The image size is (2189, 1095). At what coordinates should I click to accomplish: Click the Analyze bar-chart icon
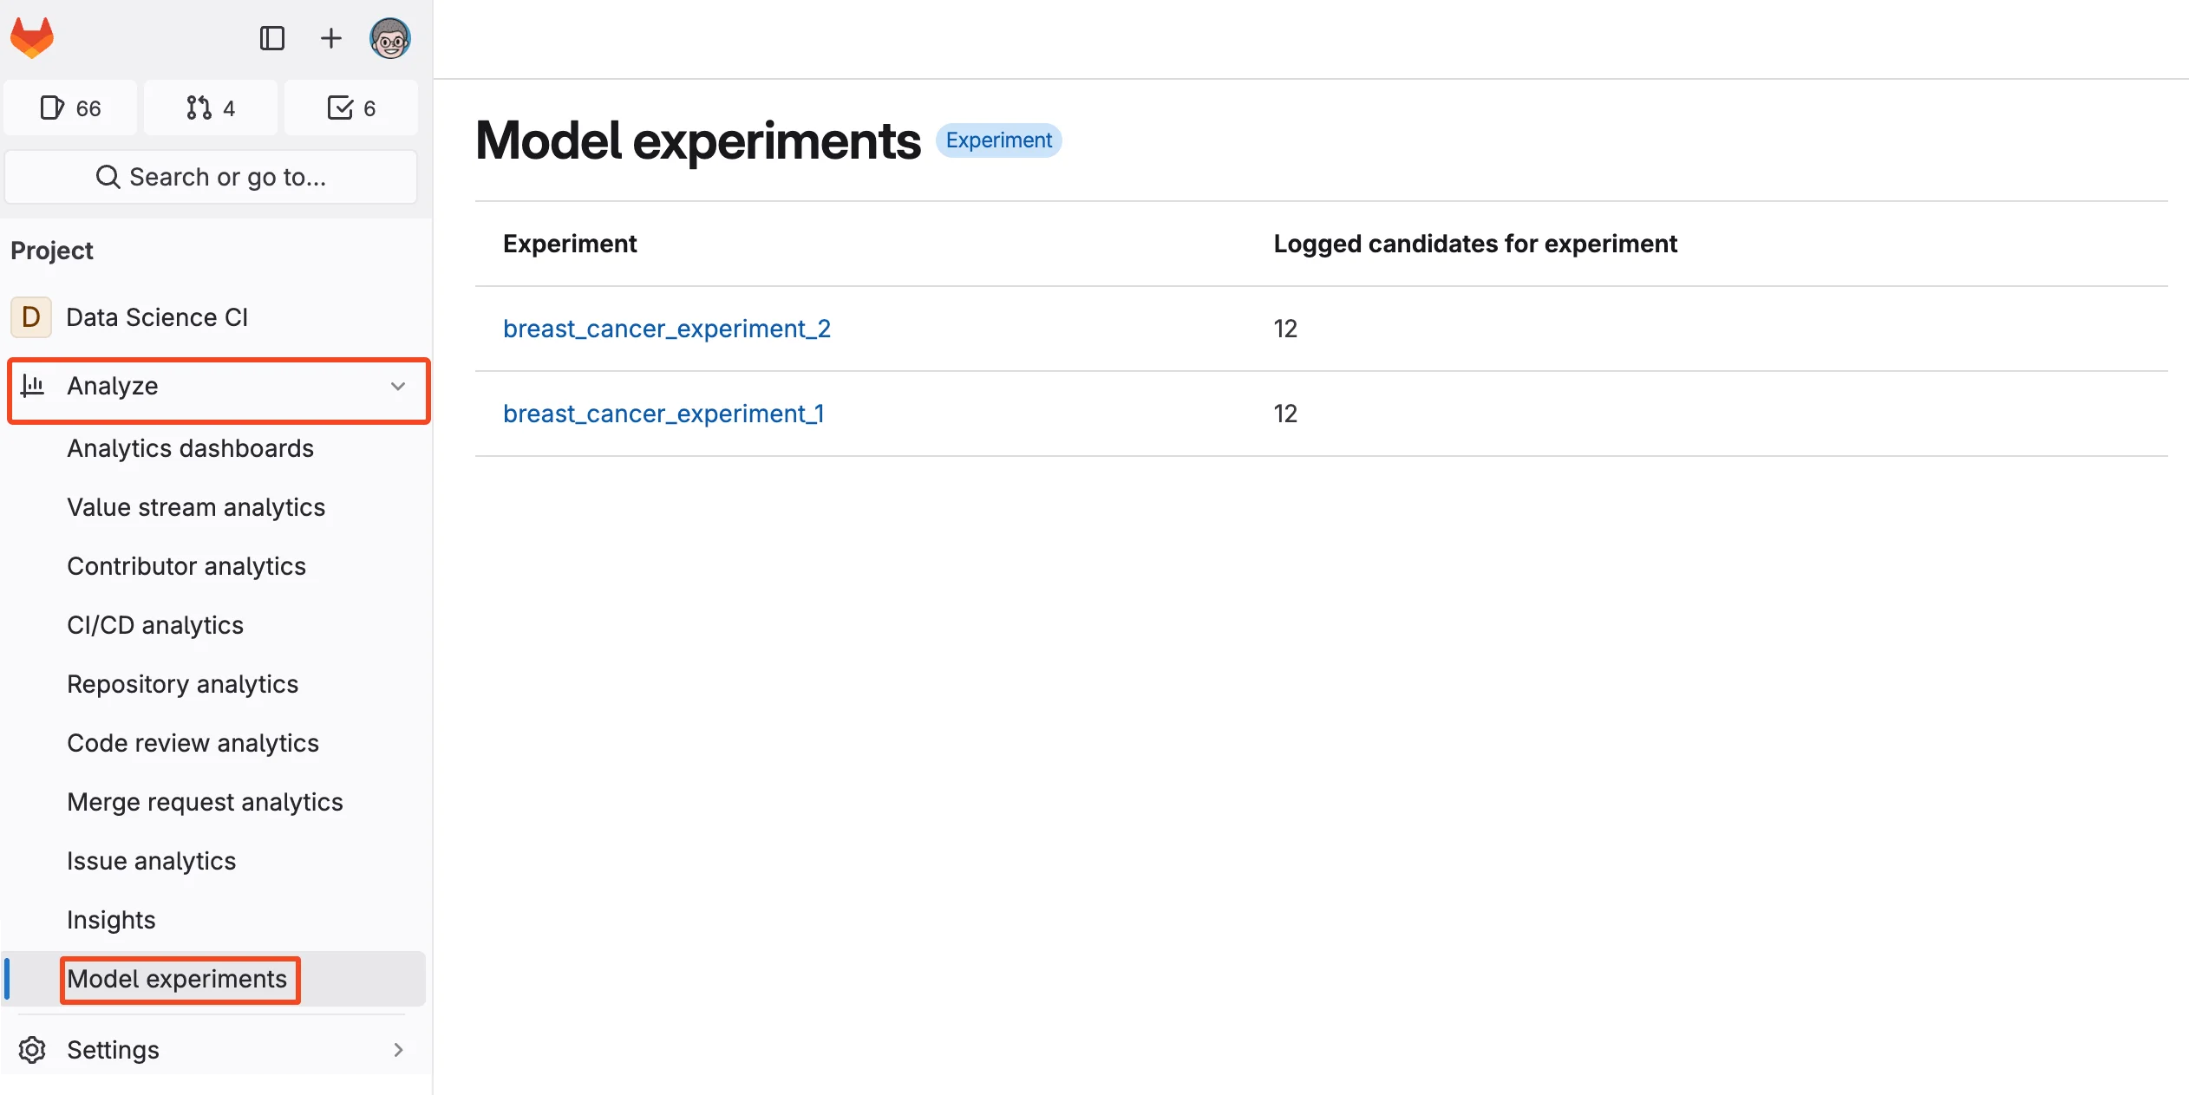click(34, 387)
